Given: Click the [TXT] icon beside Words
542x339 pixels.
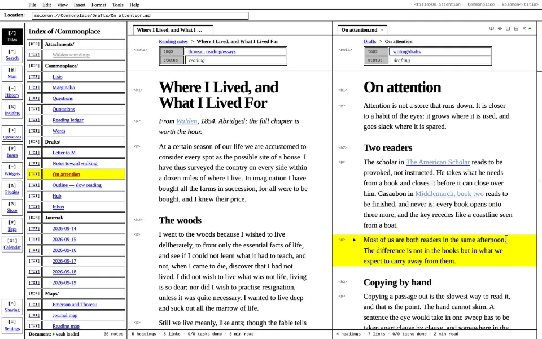Looking at the screenshot, I should [34, 131].
